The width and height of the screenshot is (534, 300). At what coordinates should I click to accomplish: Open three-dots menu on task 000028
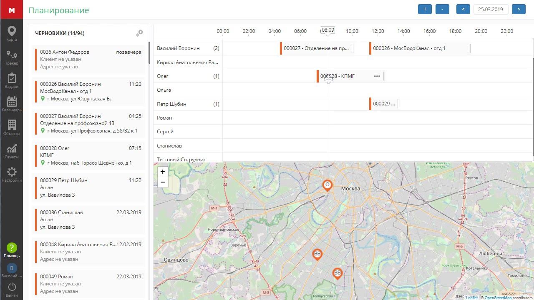377,76
